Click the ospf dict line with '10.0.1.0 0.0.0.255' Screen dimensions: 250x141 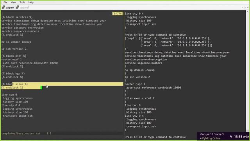(168, 38)
